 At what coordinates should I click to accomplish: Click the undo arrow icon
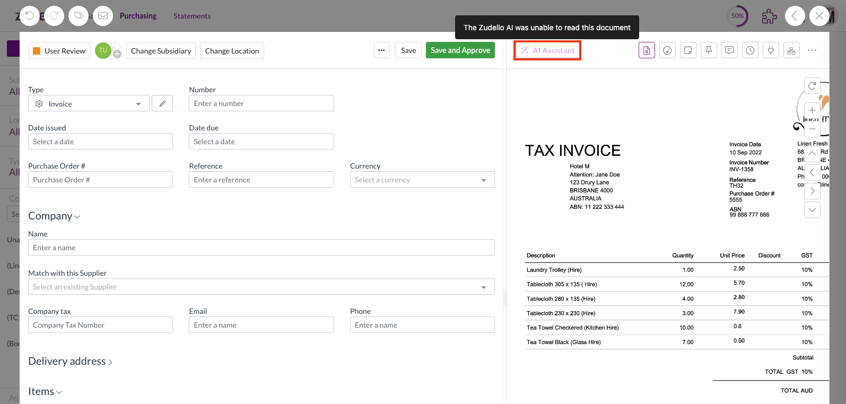[x=30, y=16]
